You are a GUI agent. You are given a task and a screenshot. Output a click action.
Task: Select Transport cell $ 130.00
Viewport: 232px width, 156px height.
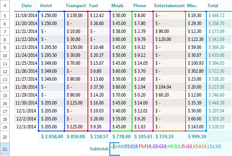point(75,16)
